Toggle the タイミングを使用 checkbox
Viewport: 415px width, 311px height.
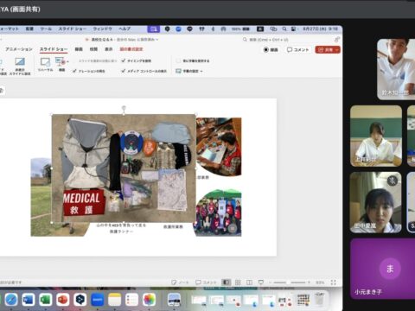123,60
